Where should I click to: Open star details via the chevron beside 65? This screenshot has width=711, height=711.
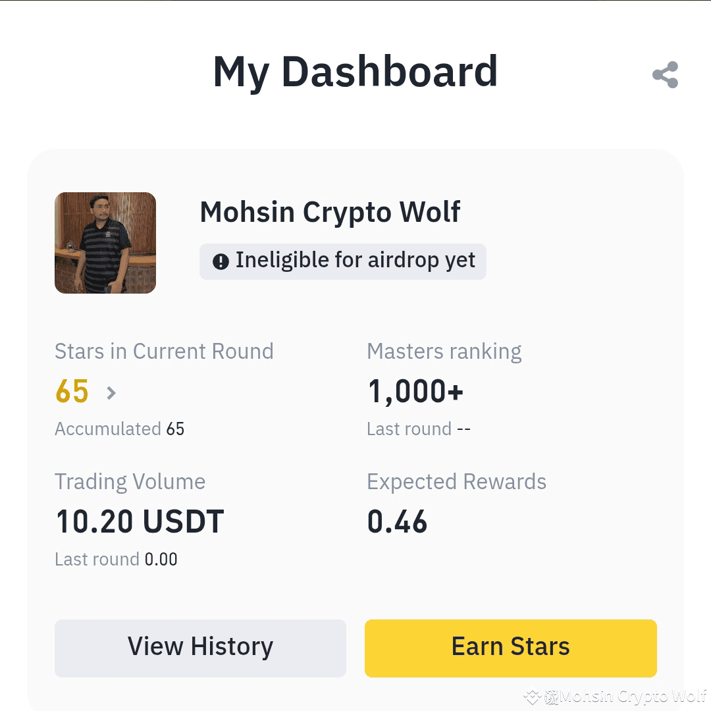click(111, 392)
